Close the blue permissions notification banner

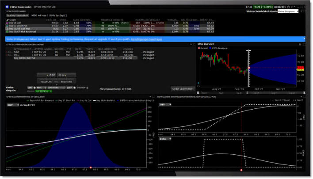pyautogui.click(x=304, y=39)
